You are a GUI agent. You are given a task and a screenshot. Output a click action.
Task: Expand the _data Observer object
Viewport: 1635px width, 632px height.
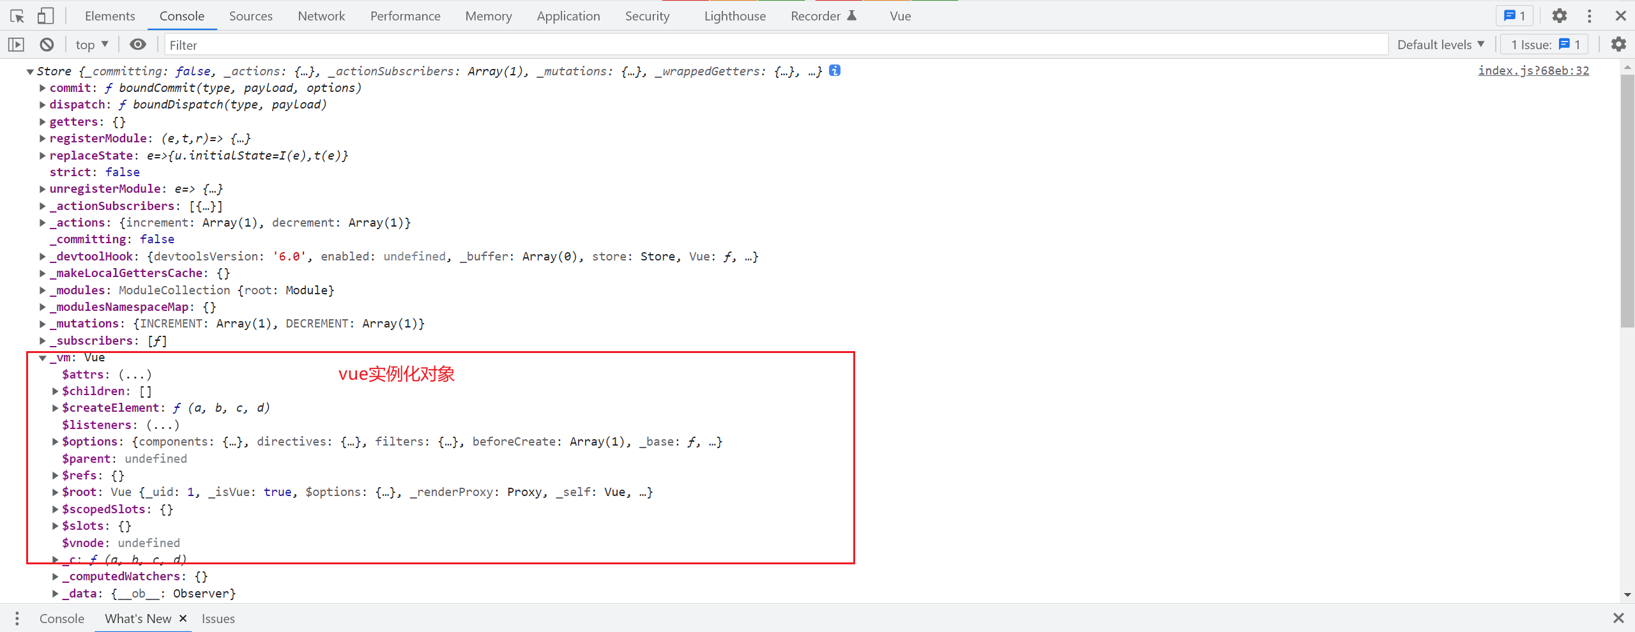point(56,594)
